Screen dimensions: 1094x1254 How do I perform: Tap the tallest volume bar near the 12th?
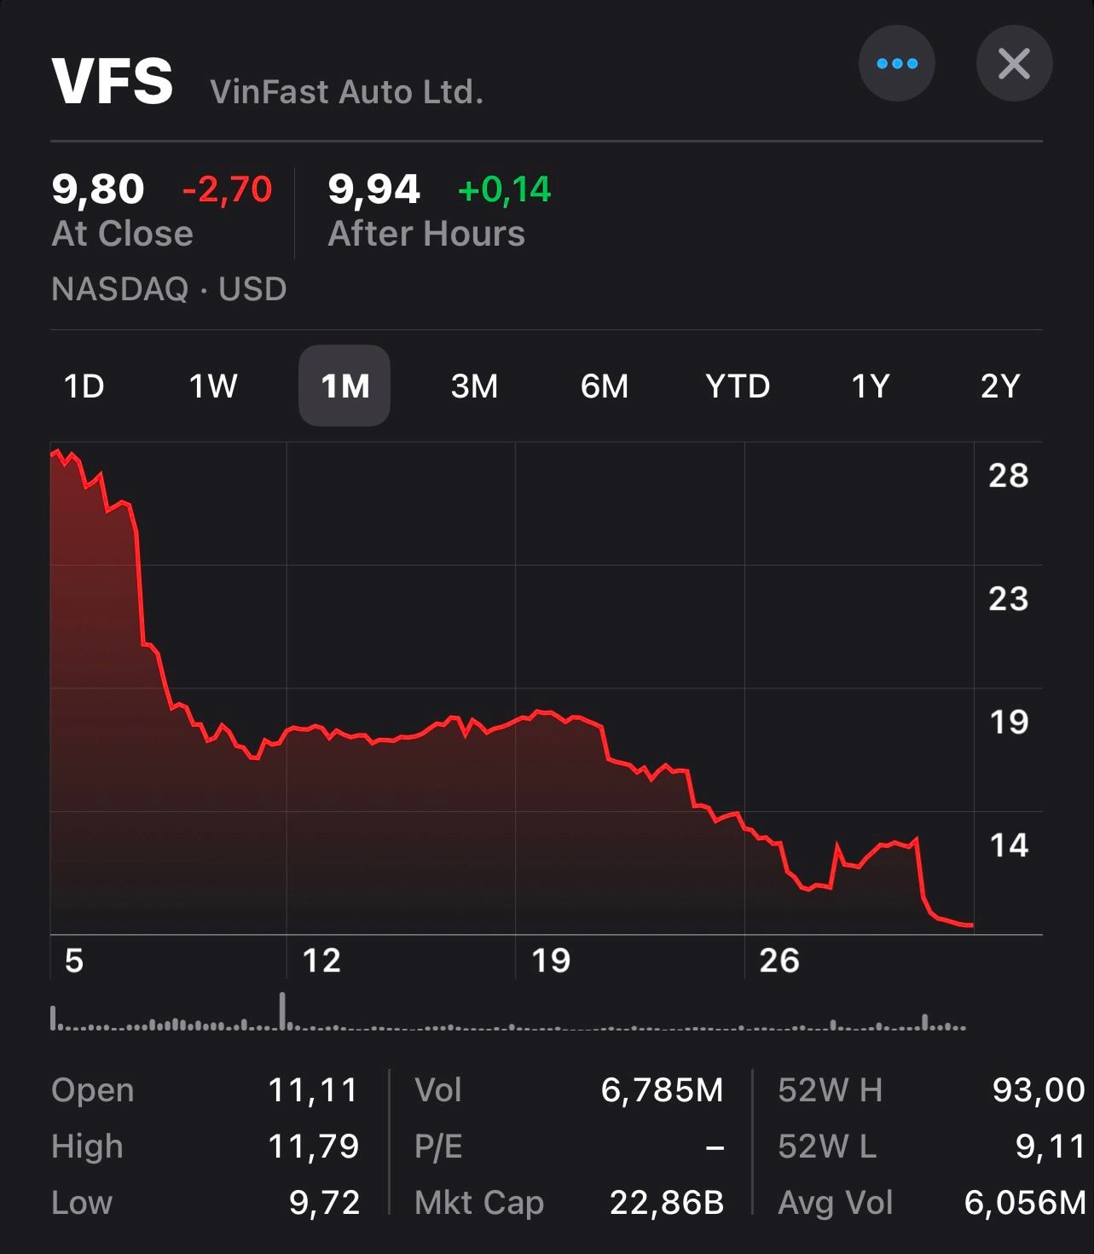pyautogui.click(x=282, y=1011)
